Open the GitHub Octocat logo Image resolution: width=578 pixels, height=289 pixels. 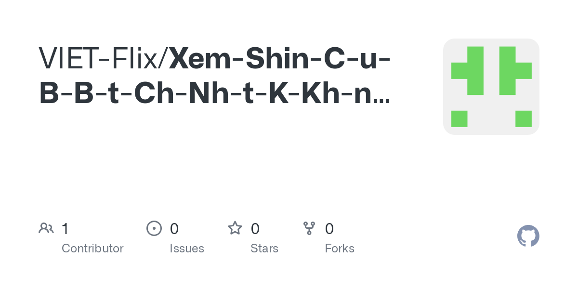point(528,236)
